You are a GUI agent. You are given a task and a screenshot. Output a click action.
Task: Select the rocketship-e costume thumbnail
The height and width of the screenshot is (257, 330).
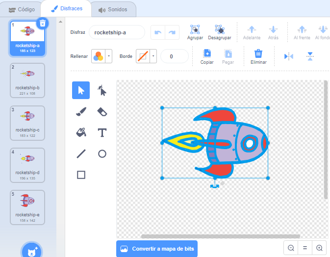tap(27, 207)
